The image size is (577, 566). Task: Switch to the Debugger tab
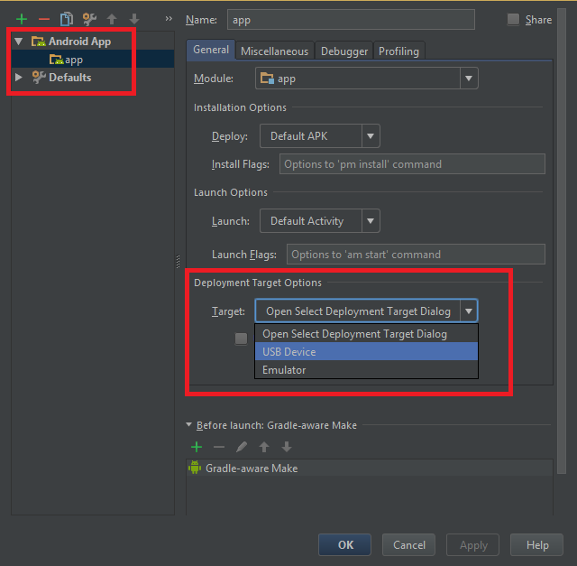(x=344, y=51)
